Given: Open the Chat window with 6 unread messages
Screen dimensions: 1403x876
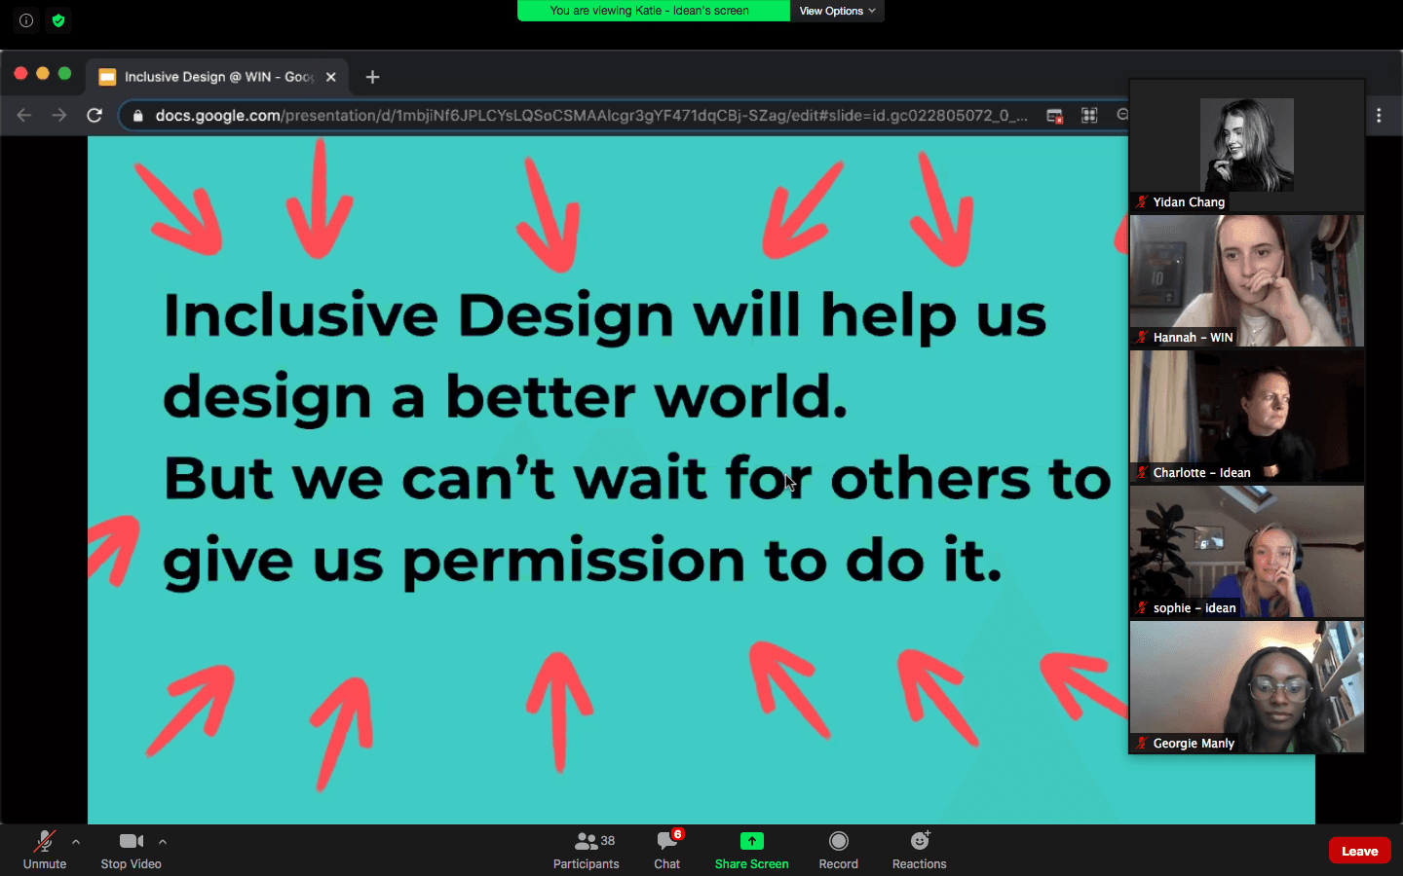Looking at the screenshot, I should tap(666, 849).
